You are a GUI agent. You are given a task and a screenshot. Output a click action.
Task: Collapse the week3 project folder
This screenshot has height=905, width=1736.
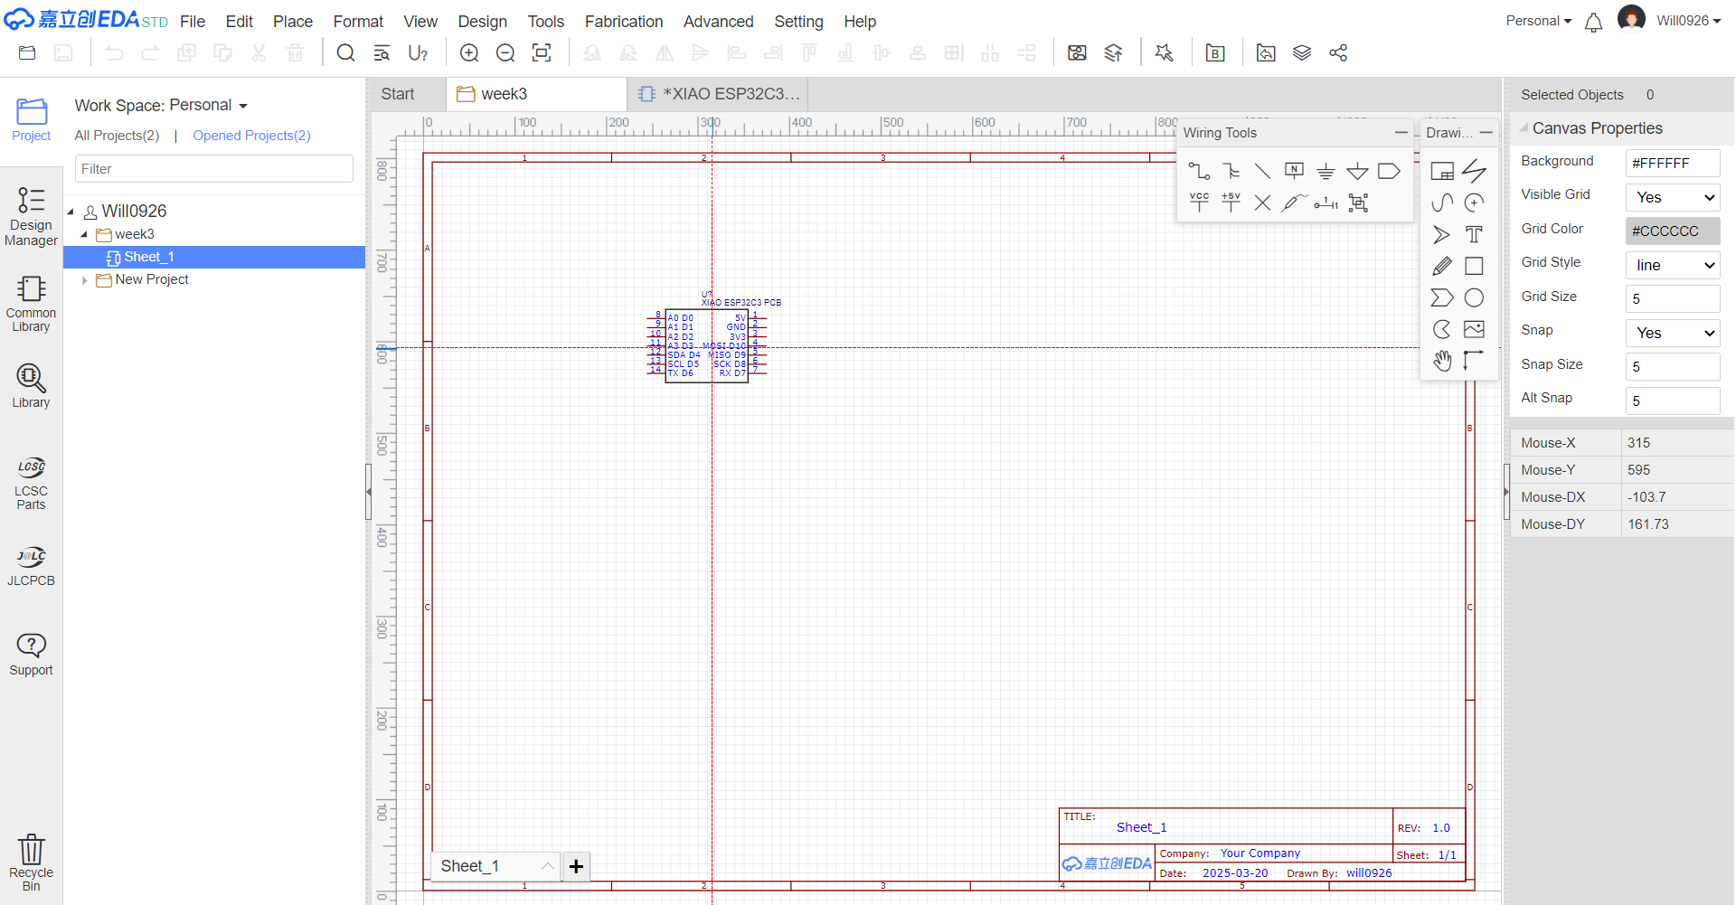85,235
